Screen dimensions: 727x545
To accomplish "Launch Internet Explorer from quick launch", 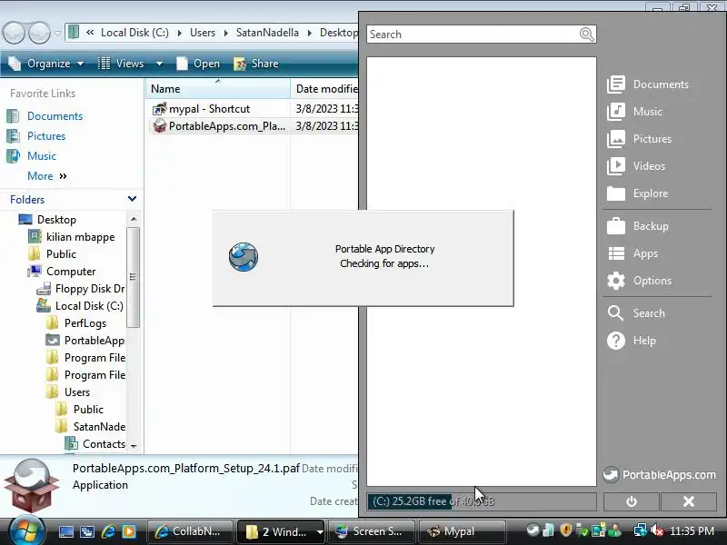I will pyautogui.click(x=108, y=531).
